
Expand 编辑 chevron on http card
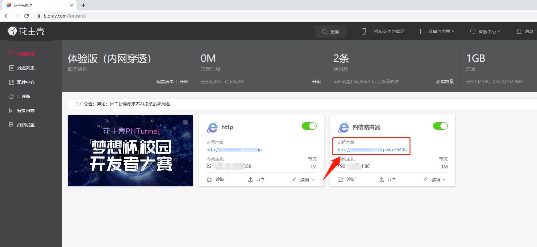[x=313, y=180]
